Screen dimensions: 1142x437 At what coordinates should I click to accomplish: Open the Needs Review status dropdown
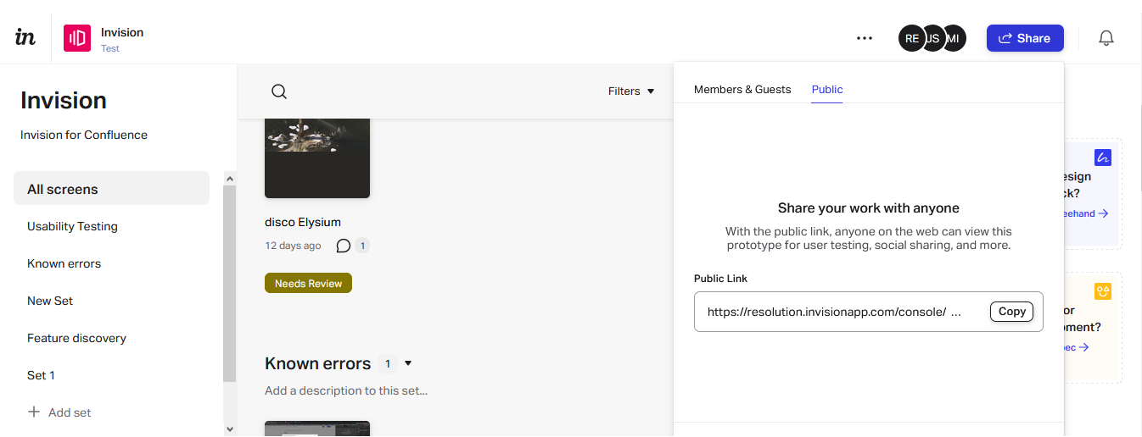coord(308,284)
